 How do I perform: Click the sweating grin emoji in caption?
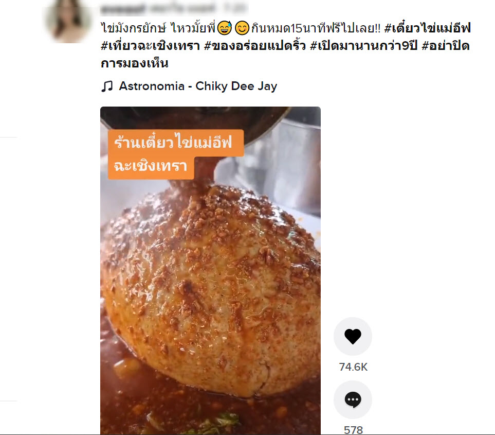(x=225, y=28)
